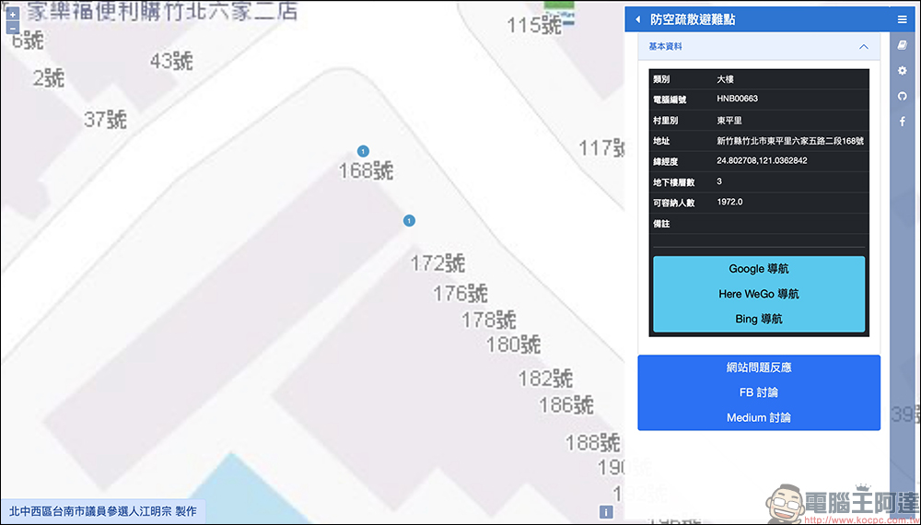Open the hamburger menu in panel header
This screenshot has width=921, height=525.
[x=903, y=20]
